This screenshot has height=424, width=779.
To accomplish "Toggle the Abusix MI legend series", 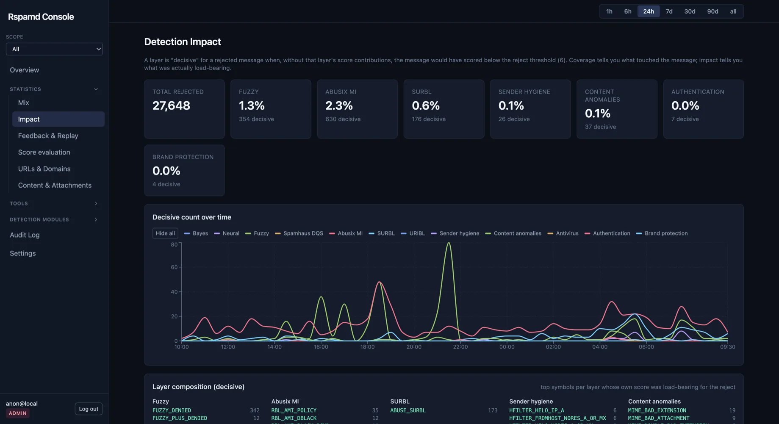I will coord(346,233).
